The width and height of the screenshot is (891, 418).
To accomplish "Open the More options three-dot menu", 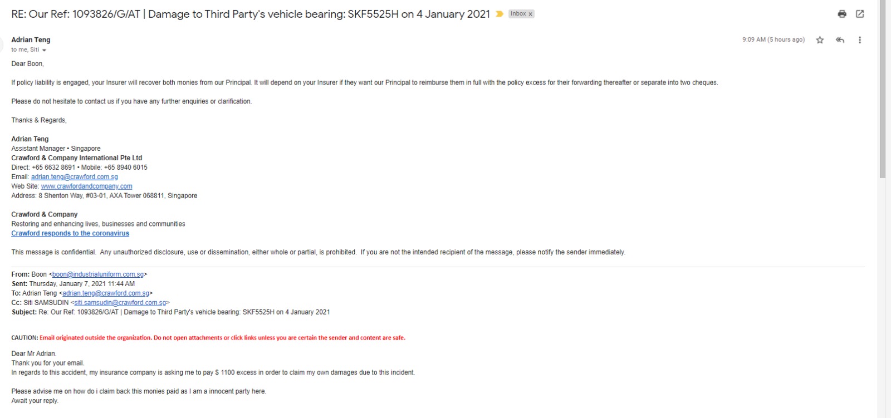I will click(860, 40).
